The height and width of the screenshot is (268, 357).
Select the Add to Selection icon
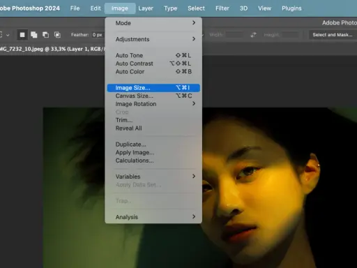pyautogui.click(x=34, y=35)
